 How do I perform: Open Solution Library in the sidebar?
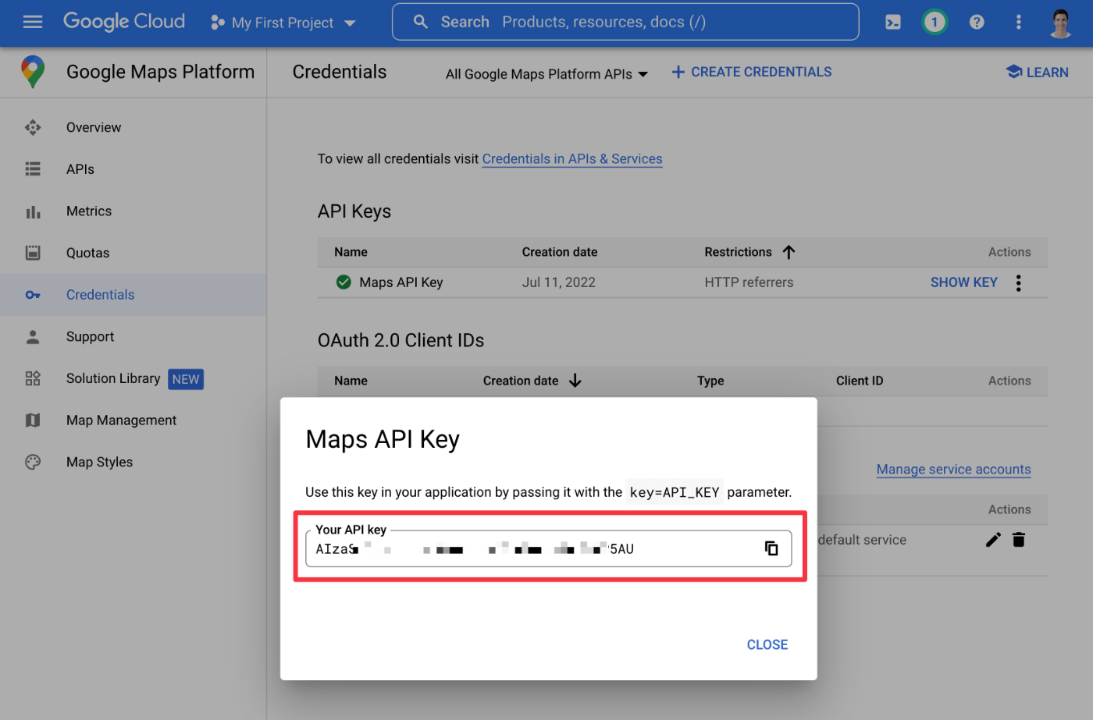[133, 378]
